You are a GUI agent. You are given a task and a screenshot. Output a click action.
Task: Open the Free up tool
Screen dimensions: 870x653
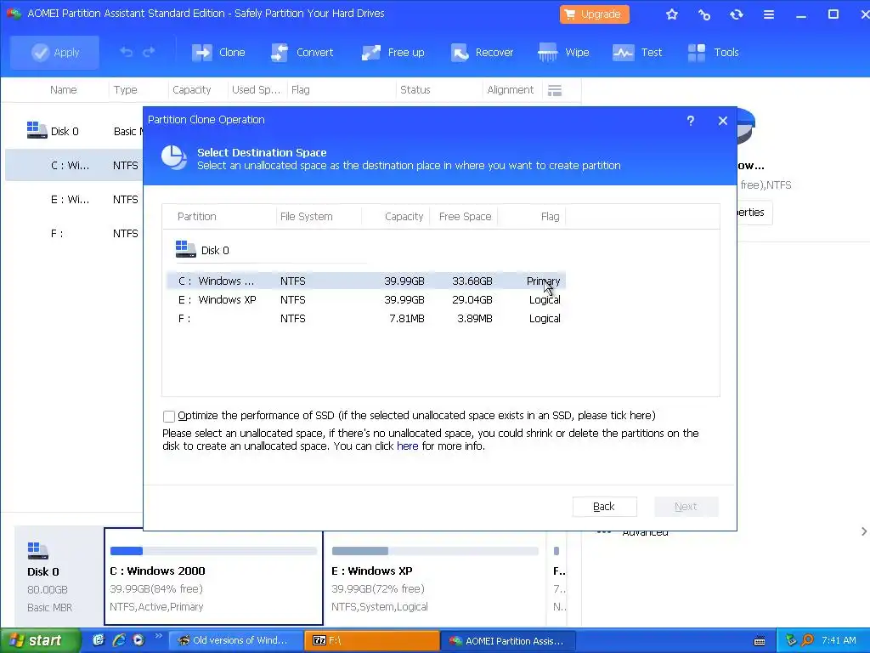393,52
